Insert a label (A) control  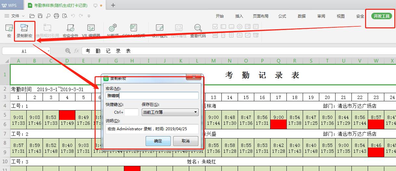240,35
